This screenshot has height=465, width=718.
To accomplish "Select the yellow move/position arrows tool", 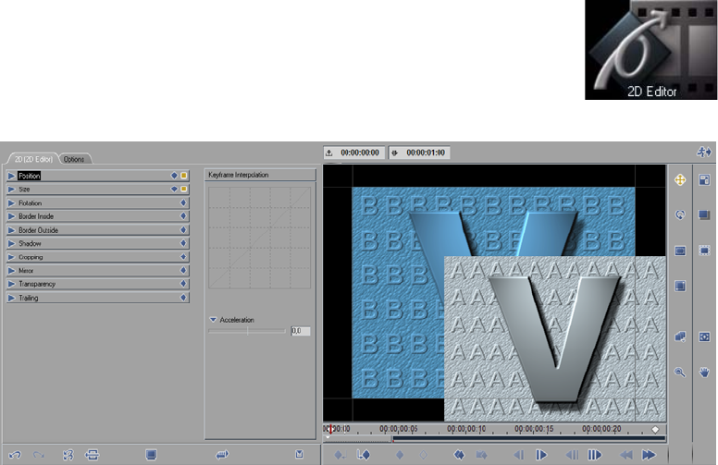I will pos(680,180).
